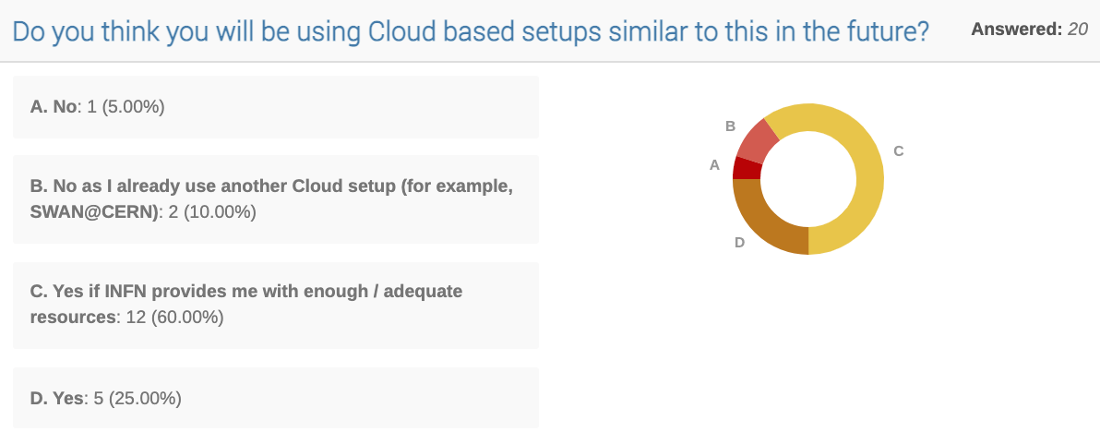Click the white center of donut chart
The width and height of the screenshot is (1100, 432).
[808, 179]
